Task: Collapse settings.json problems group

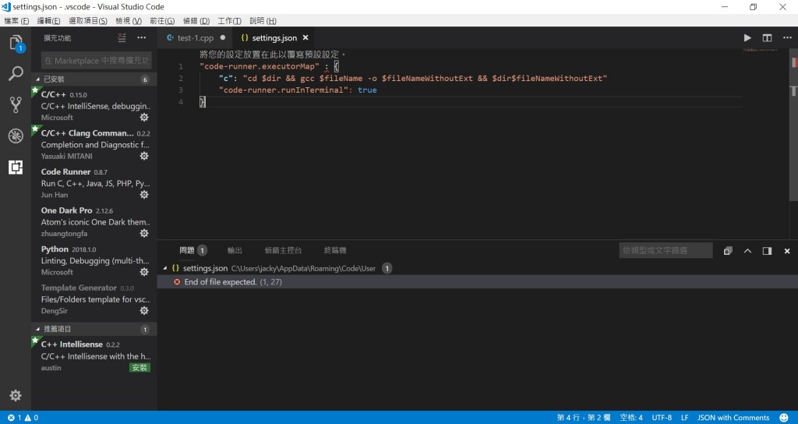Action: [165, 268]
